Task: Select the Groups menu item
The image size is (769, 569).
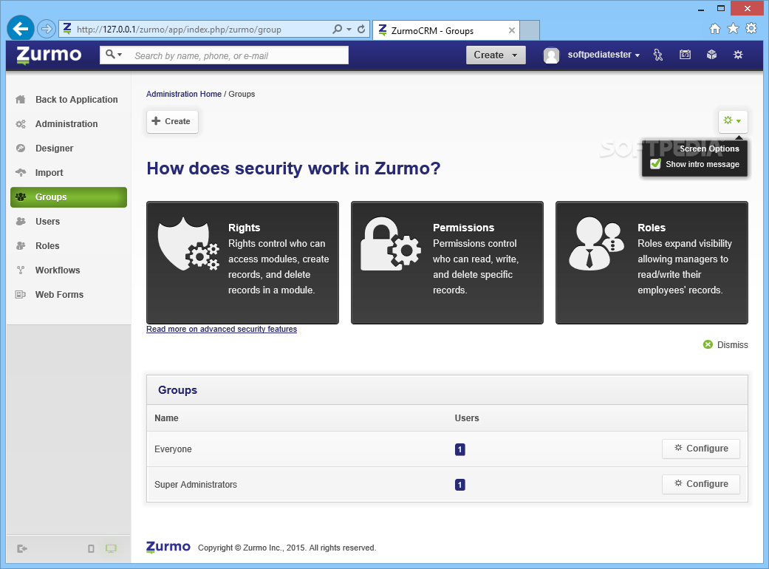Action: (69, 197)
